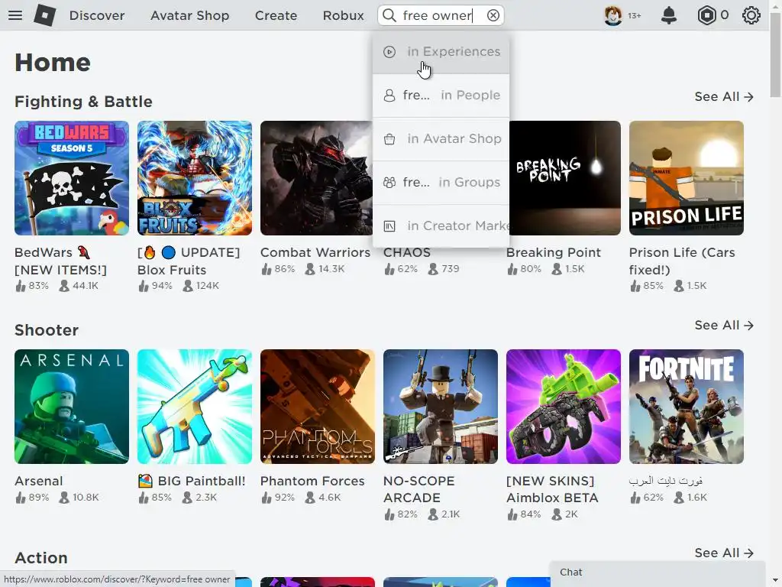This screenshot has width=782, height=587.
Task: Open the Breaking Point thumbnail
Action: tap(565, 178)
